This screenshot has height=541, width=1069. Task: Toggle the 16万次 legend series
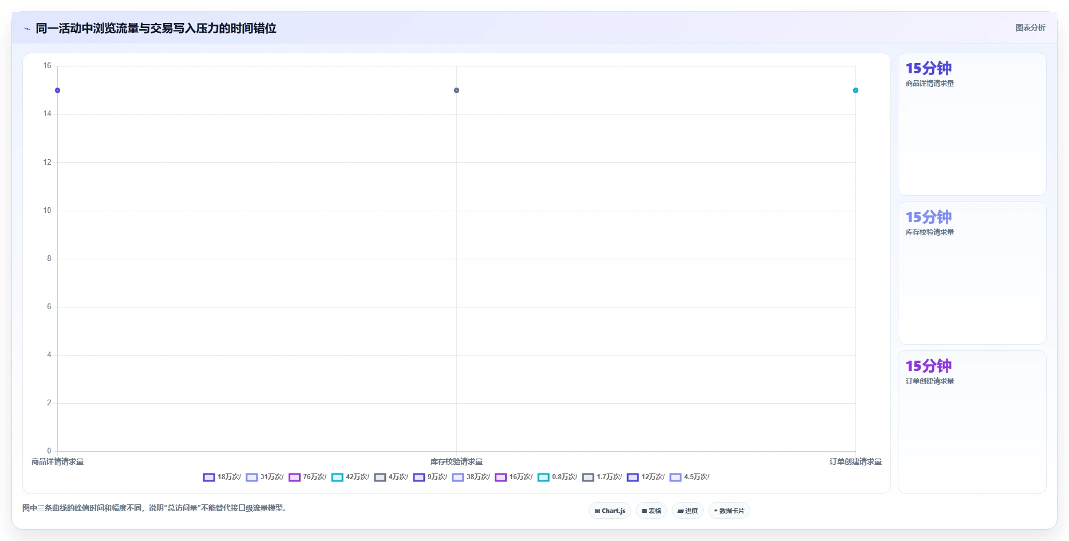(x=514, y=477)
